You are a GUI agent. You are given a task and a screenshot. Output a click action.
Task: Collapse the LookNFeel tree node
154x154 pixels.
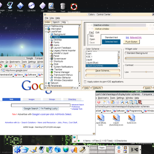[46, 32]
